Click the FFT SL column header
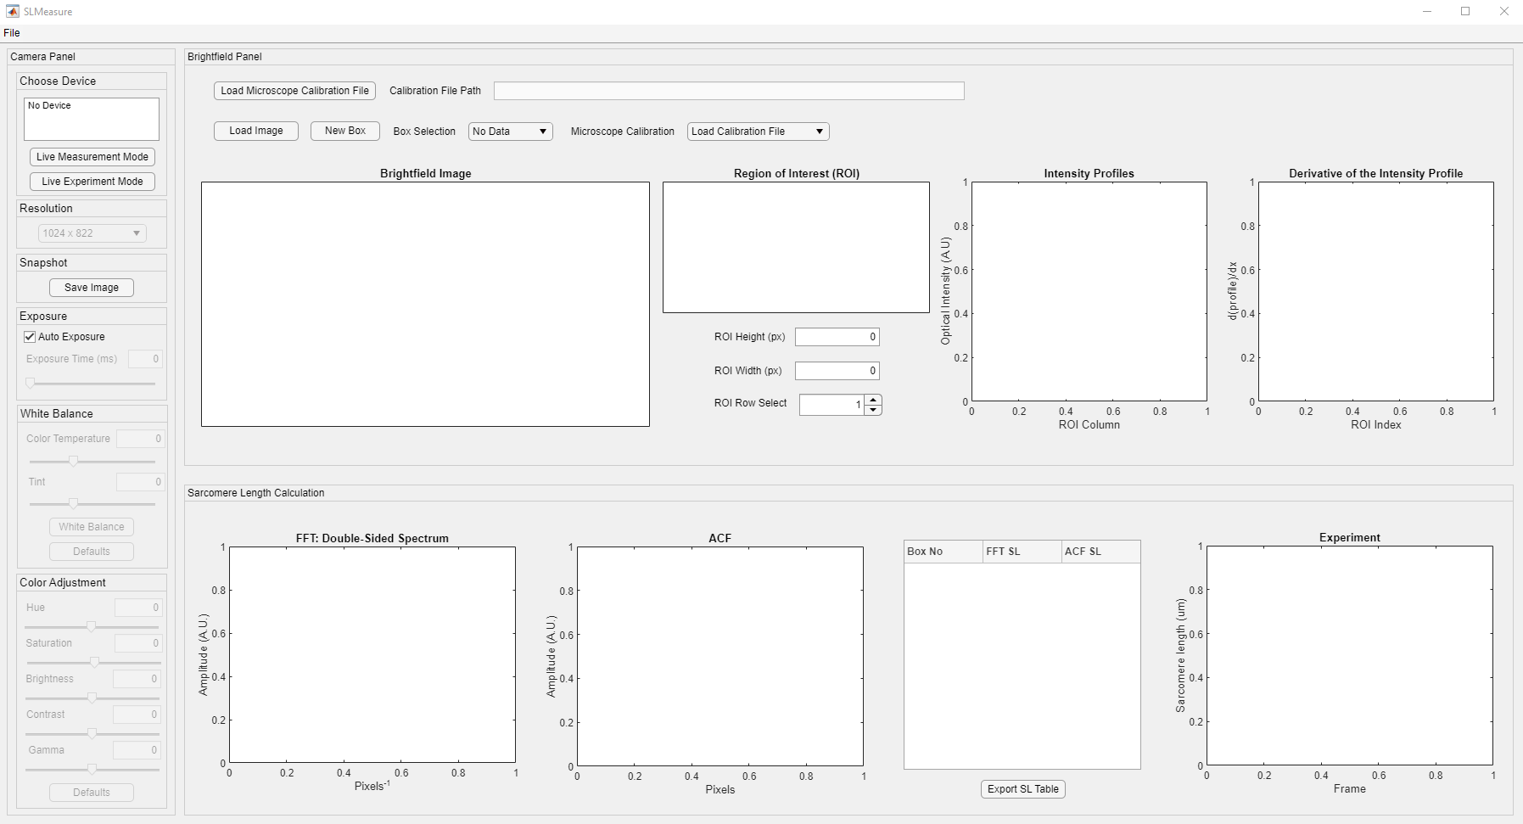Viewport: 1523px width, 824px height. point(1022,552)
